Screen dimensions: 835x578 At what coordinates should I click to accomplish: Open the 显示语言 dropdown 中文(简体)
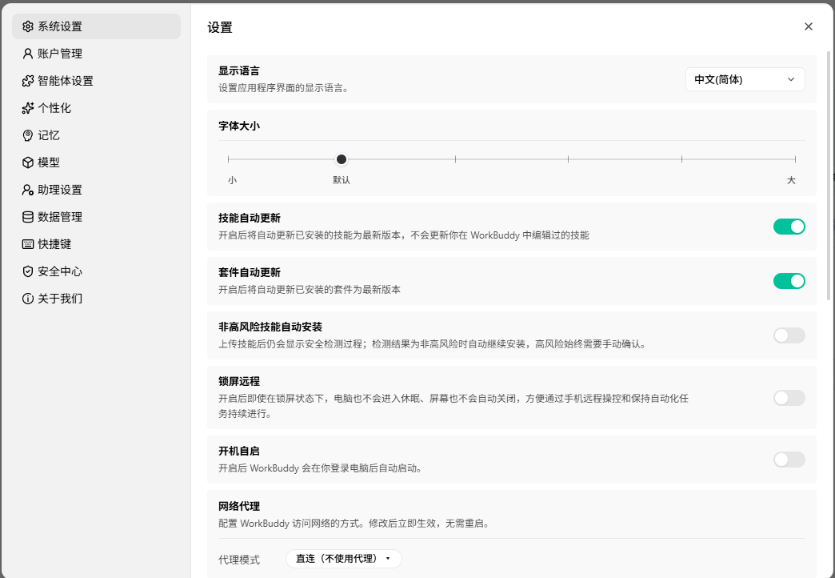pos(745,79)
